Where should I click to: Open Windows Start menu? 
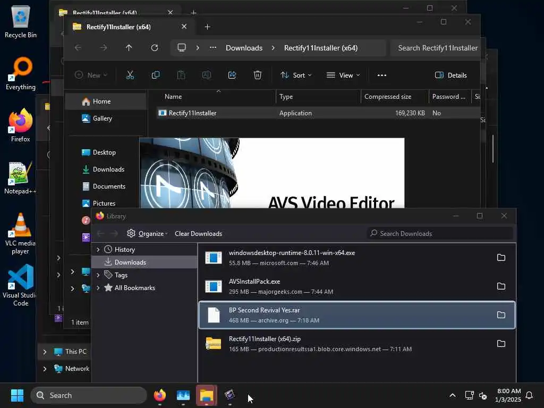click(x=17, y=395)
